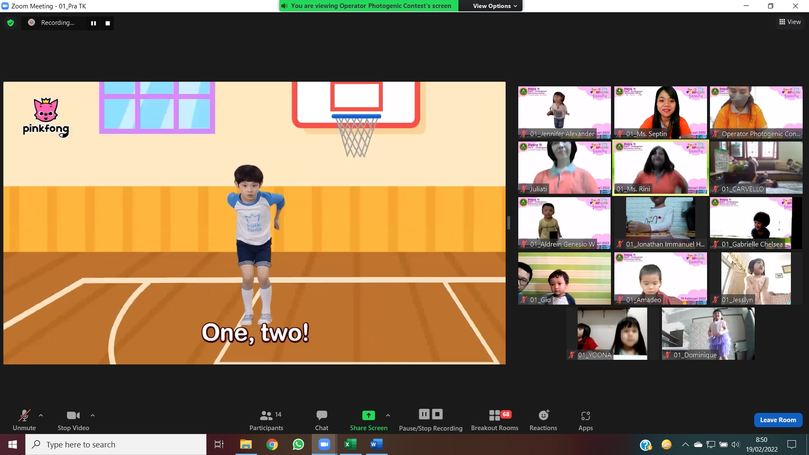The image size is (809, 455).
Task: Click the green encryption shield icon
Action: (x=11, y=23)
